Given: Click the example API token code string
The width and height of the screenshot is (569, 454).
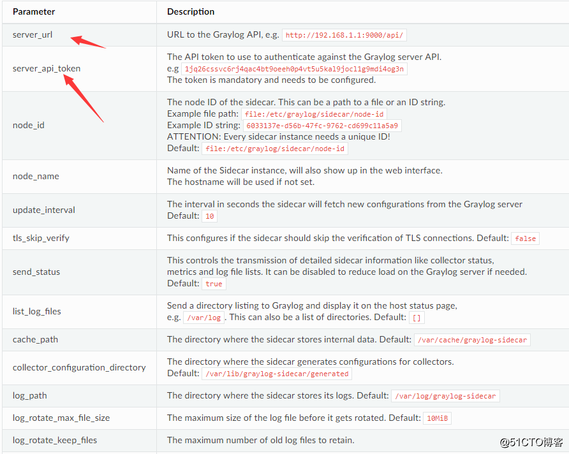Looking at the screenshot, I should point(294,69).
